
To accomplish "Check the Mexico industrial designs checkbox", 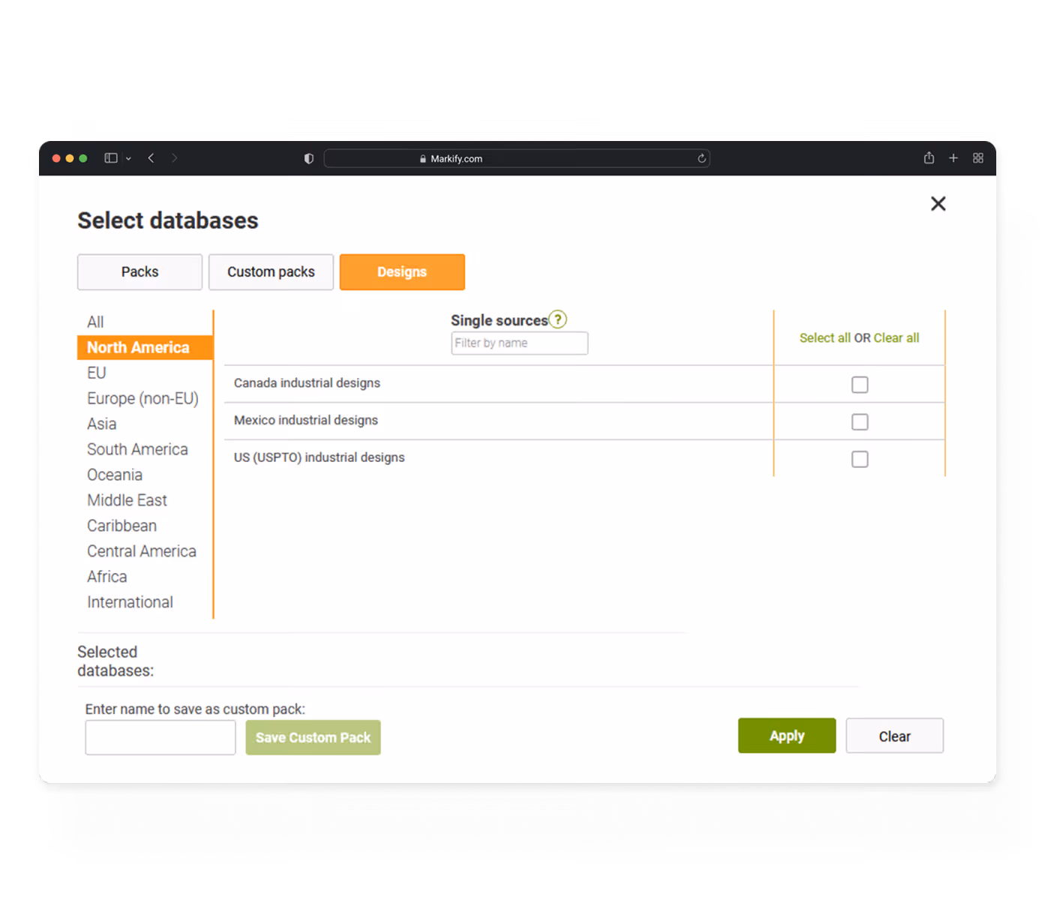I will pyautogui.click(x=860, y=422).
